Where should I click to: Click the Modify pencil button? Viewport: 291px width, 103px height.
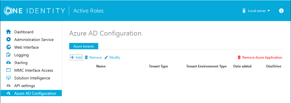tap(112, 57)
